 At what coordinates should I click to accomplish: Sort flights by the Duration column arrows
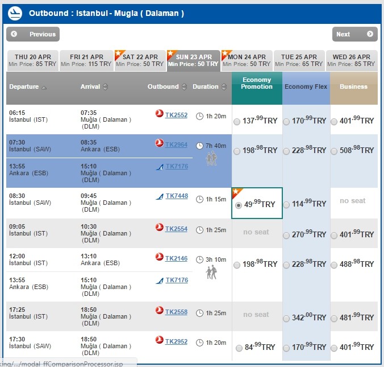pyautogui.click(x=224, y=87)
